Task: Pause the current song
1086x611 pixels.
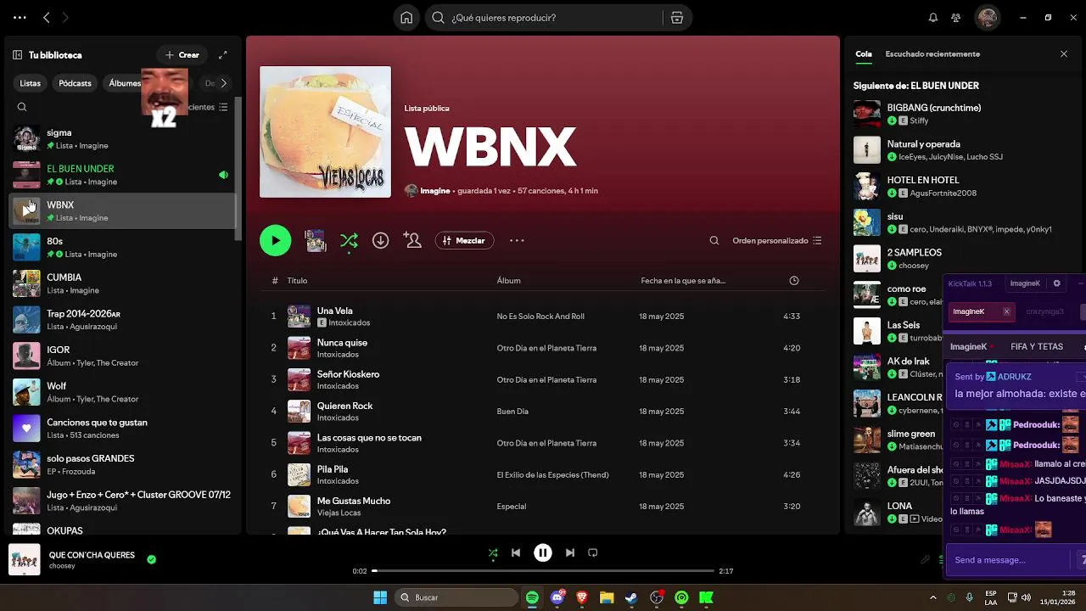Action: tap(543, 552)
